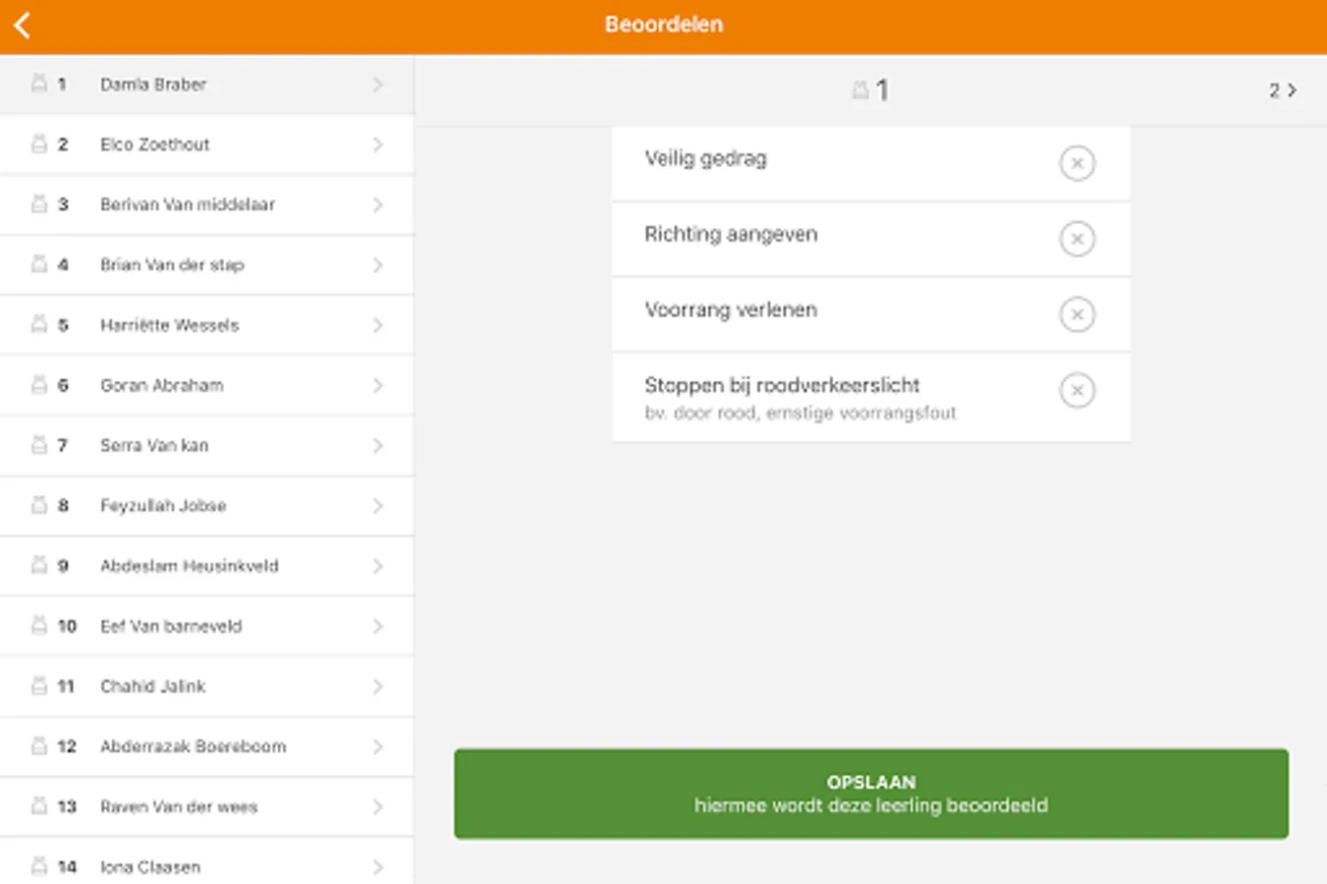
Task: Select Serra Van kan in student list
Action: pos(154,445)
